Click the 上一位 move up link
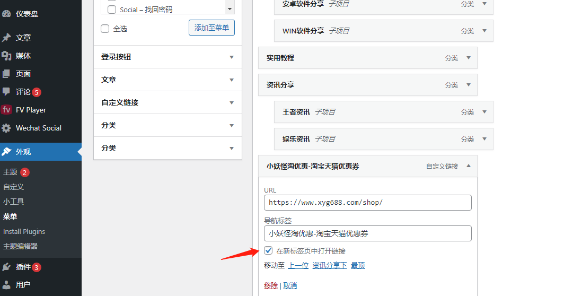 tap(298, 265)
